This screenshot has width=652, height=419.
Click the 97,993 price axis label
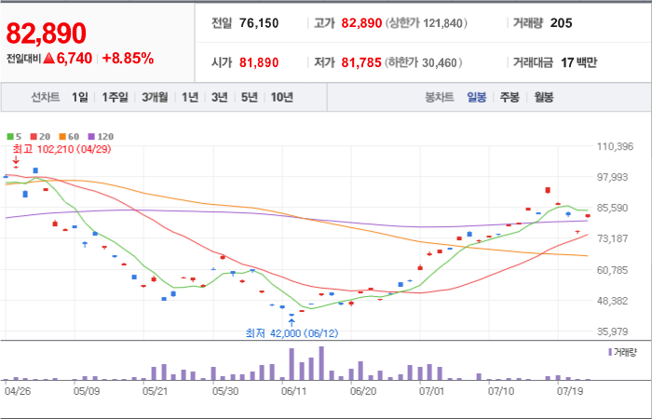tap(615, 177)
